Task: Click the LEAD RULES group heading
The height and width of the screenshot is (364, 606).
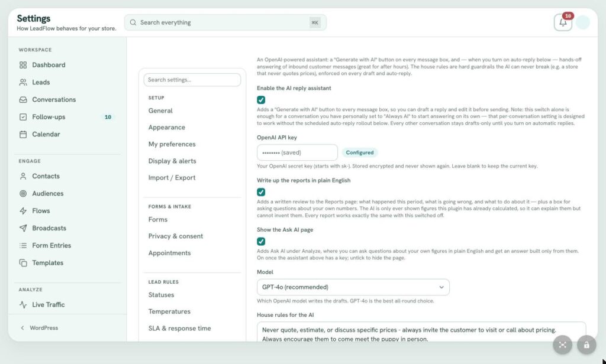Action: tap(163, 282)
